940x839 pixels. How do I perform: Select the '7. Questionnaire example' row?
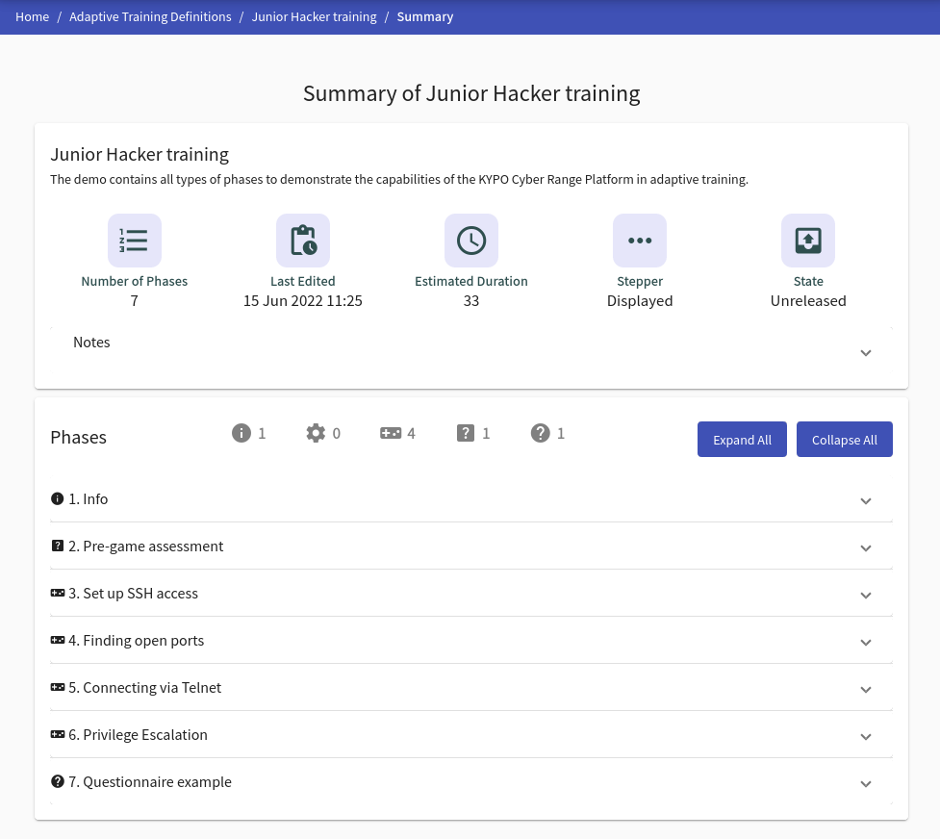[x=471, y=782]
